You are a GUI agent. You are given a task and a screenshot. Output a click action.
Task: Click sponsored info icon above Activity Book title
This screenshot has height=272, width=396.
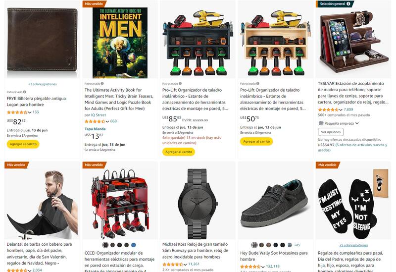(x=102, y=83)
